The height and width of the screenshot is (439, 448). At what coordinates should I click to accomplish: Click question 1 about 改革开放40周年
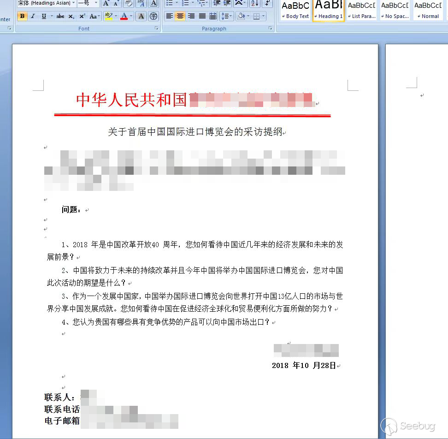pyautogui.click(x=195, y=251)
